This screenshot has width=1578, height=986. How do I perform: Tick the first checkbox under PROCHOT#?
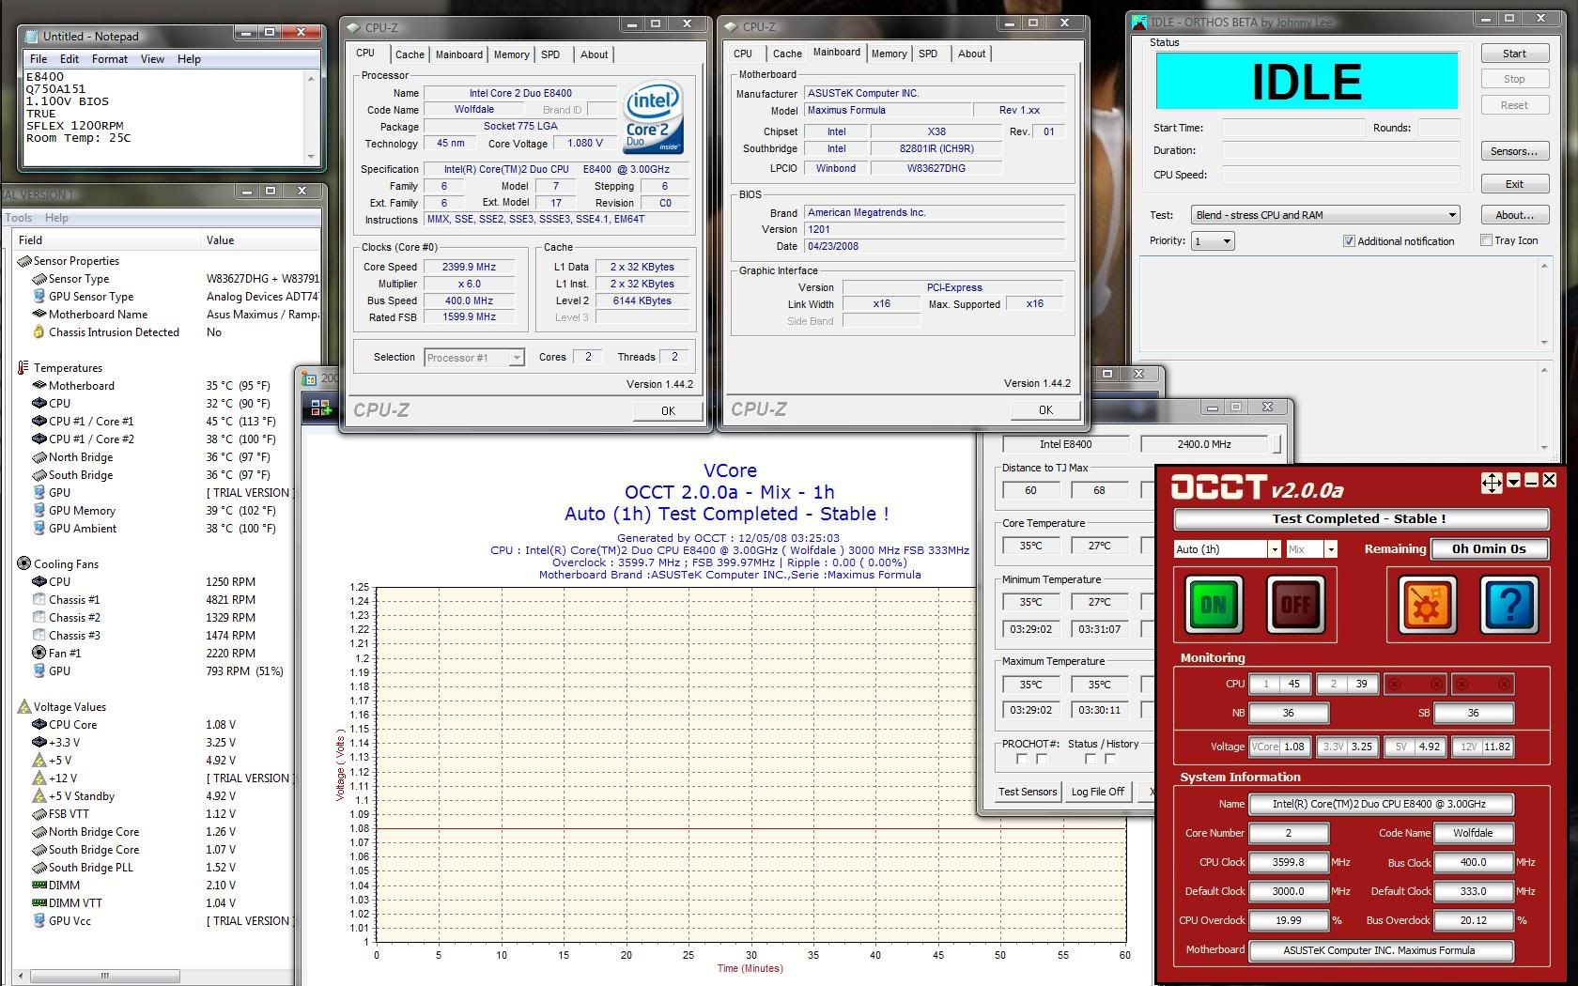tap(1022, 759)
